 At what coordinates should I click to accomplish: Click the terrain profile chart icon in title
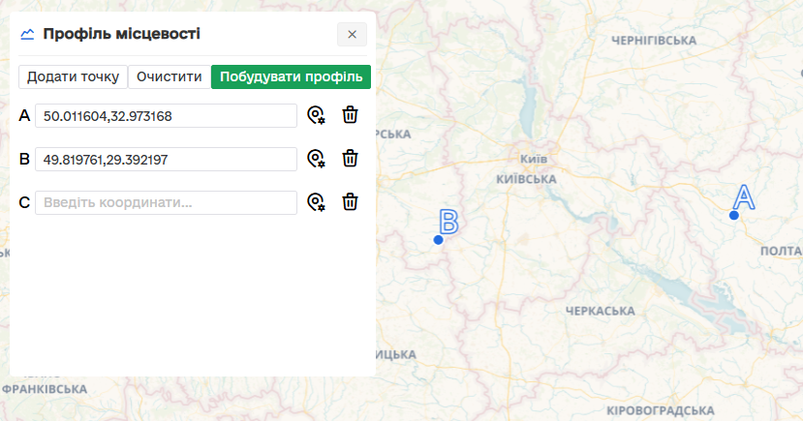click(x=27, y=34)
